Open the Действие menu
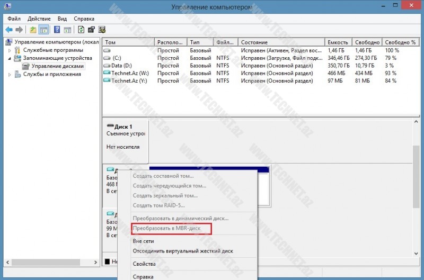The image size is (424, 280). 39,19
